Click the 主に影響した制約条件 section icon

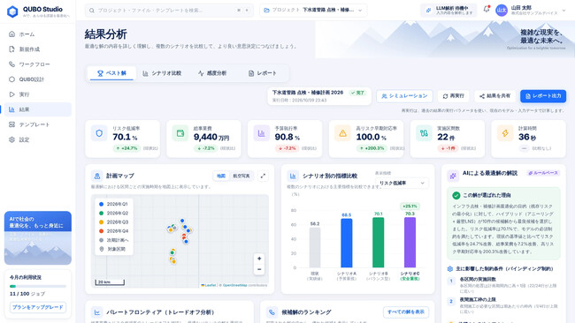tap(450, 269)
